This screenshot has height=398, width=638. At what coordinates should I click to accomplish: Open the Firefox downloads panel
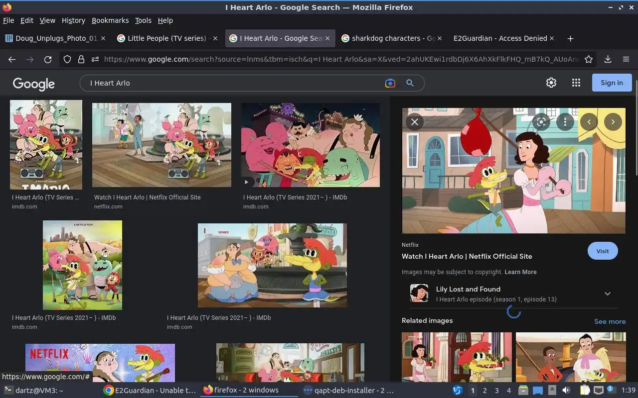point(608,59)
